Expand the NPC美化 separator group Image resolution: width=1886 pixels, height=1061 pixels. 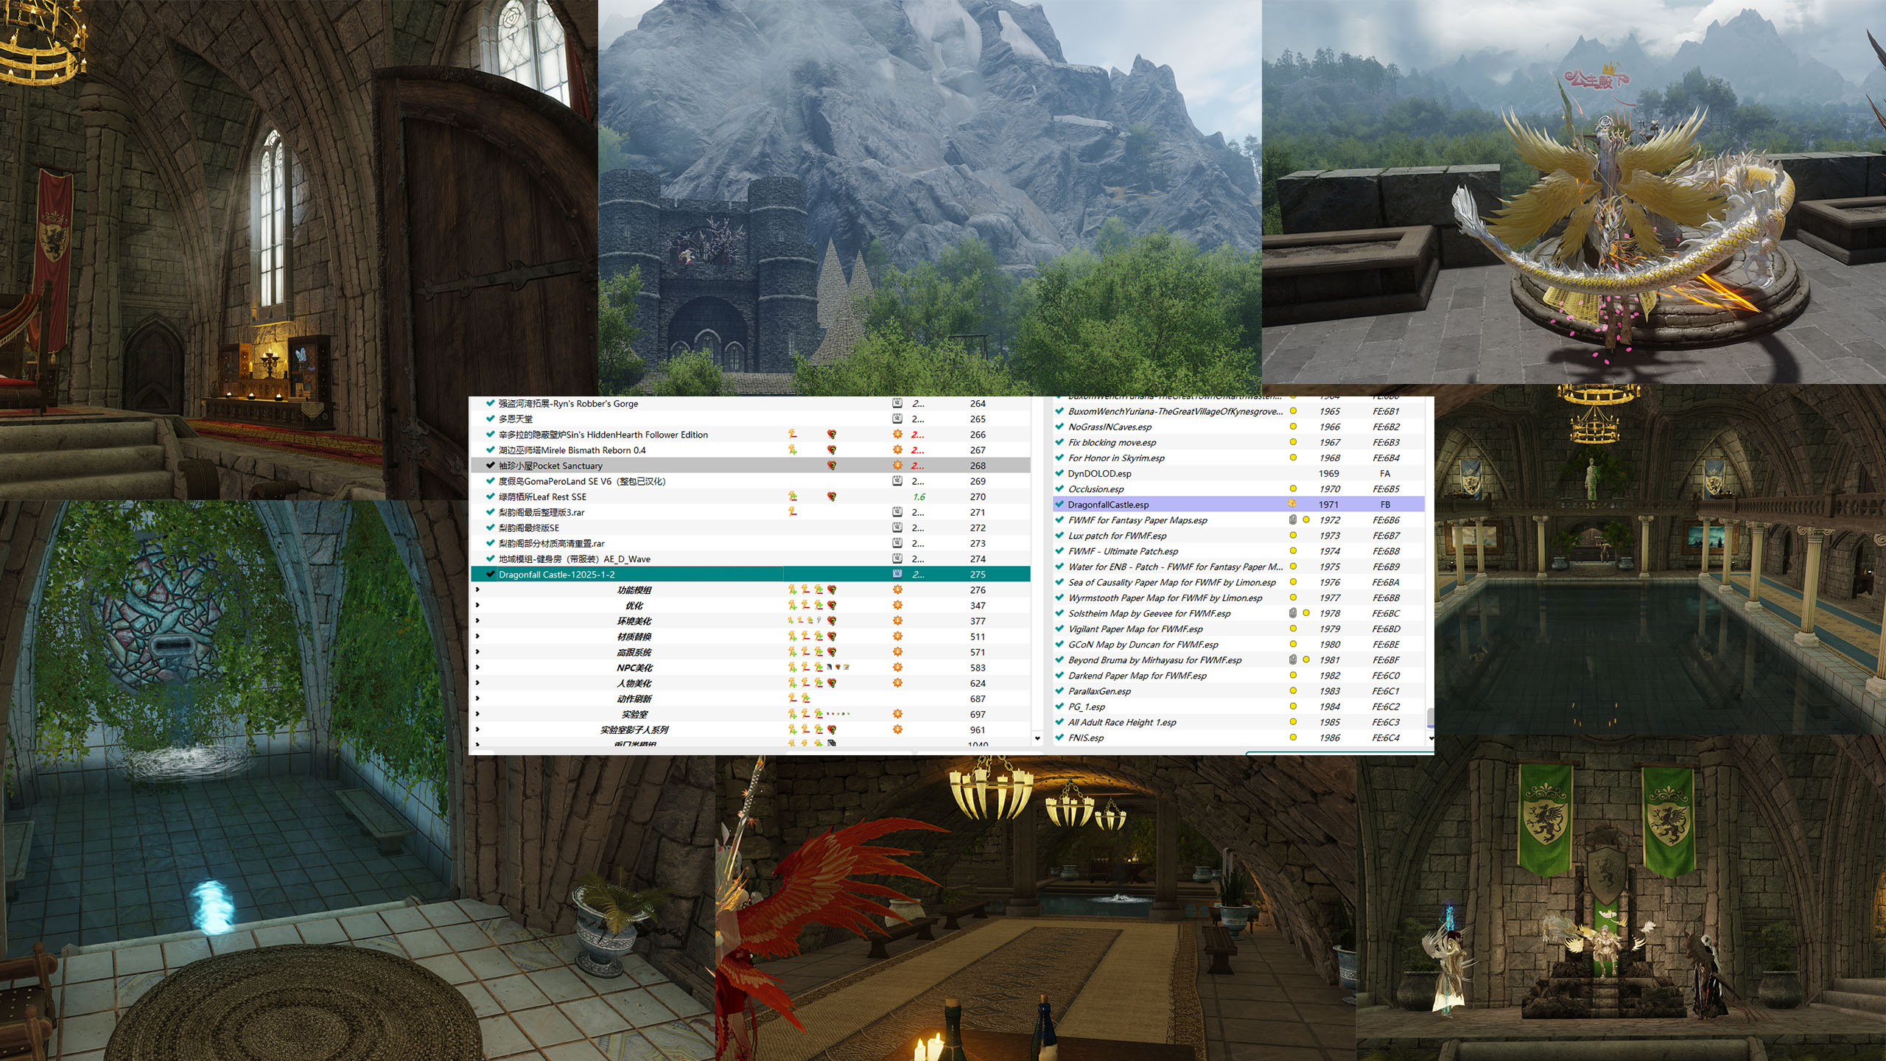478,668
